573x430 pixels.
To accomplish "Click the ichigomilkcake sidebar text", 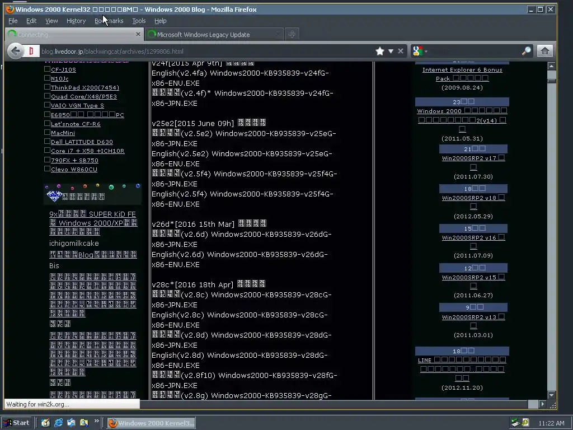I will click(74, 243).
